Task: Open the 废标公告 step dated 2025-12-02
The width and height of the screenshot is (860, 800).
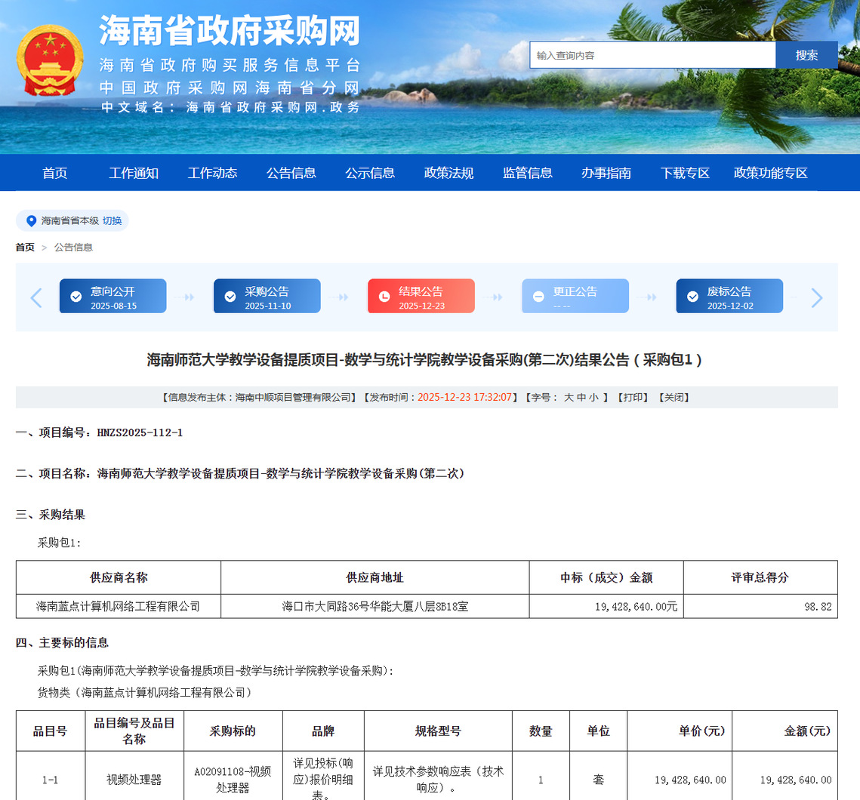Action: [729, 297]
